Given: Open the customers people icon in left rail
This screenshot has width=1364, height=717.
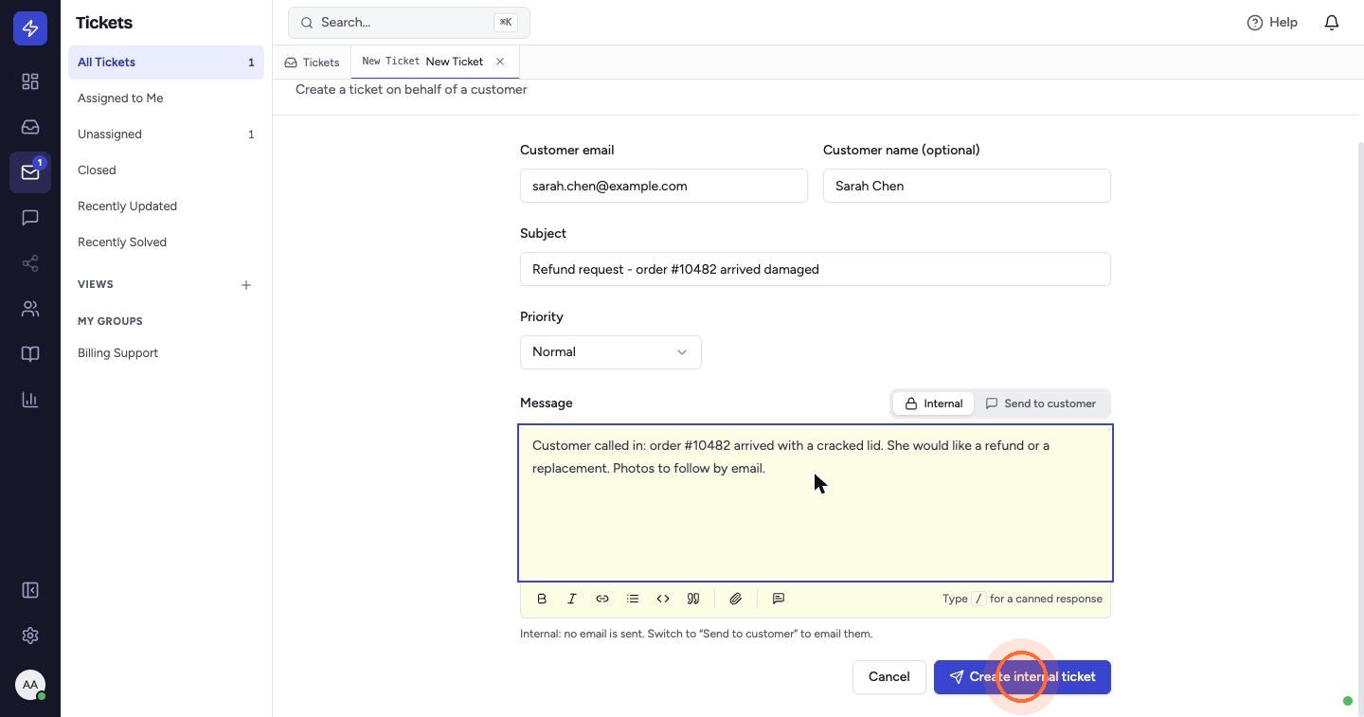Looking at the screenshot, I should click(30, 309).
